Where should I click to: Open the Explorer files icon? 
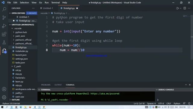4,51
